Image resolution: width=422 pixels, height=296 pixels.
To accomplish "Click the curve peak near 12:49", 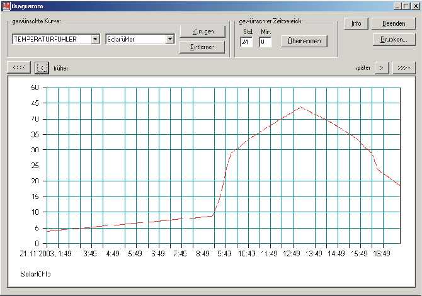I will (302, 107).
